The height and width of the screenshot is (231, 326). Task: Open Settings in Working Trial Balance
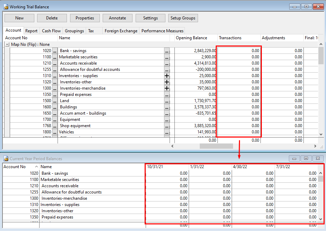(x=150, y=18)
